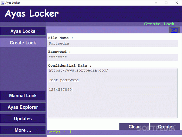182x137 pixels.
Task: Open Ayas Explorer from the sidebar
Action: click(23, 107)
